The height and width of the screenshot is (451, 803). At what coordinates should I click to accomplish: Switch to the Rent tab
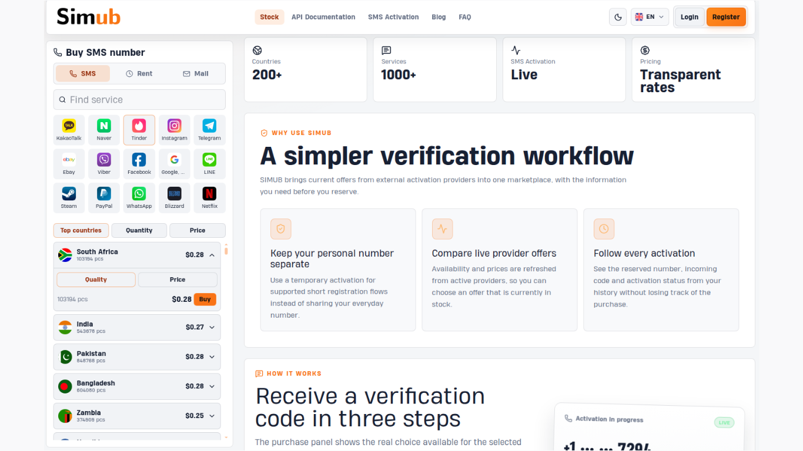[139, 73]
